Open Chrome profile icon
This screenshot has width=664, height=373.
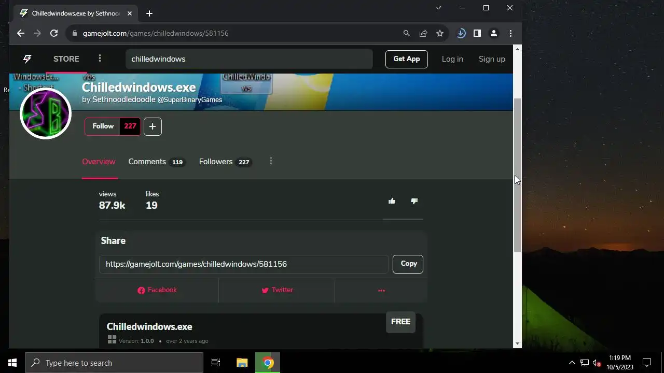[494, 33]
